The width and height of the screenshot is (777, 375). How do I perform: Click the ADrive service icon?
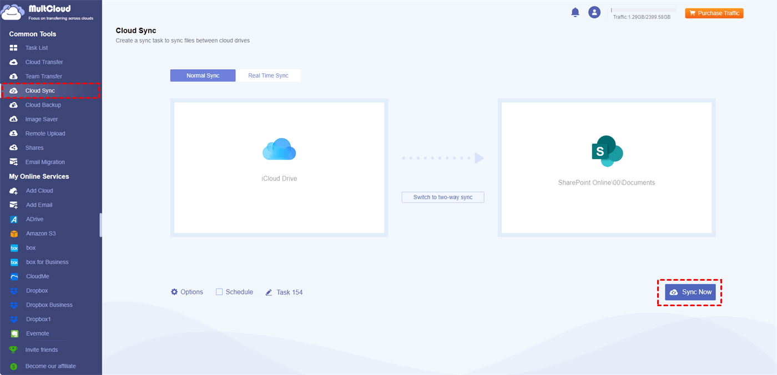tap(14, 219)
